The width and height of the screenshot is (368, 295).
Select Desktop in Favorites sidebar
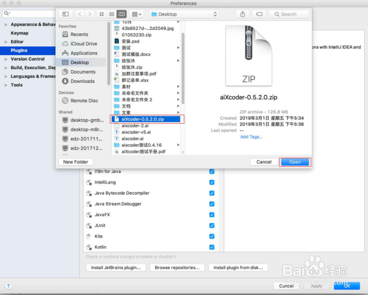(x=81, y=63)
